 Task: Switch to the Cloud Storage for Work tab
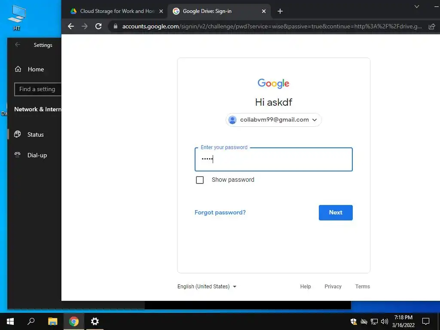(x=116, y=11)
